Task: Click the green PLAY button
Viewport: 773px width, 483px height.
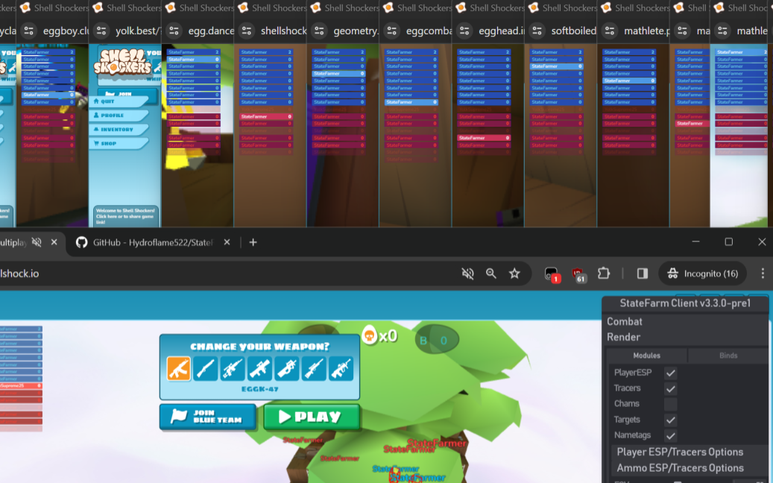Action: coord(312,417)
